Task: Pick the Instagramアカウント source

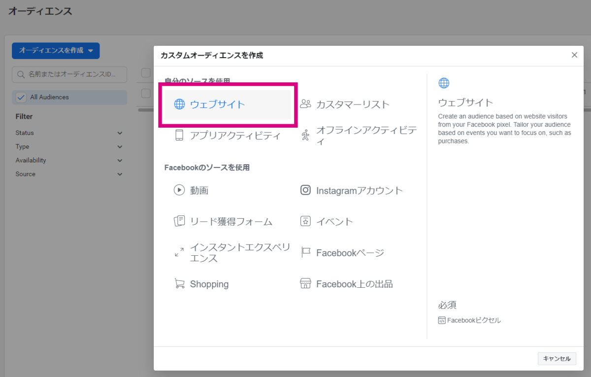Action: pyautogui.click(x=352, y=190)
